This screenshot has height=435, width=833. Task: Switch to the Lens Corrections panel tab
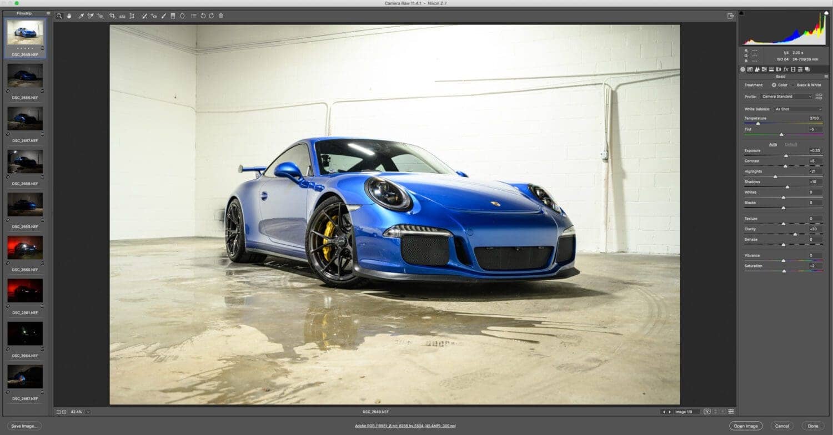[x=778, y=69]
